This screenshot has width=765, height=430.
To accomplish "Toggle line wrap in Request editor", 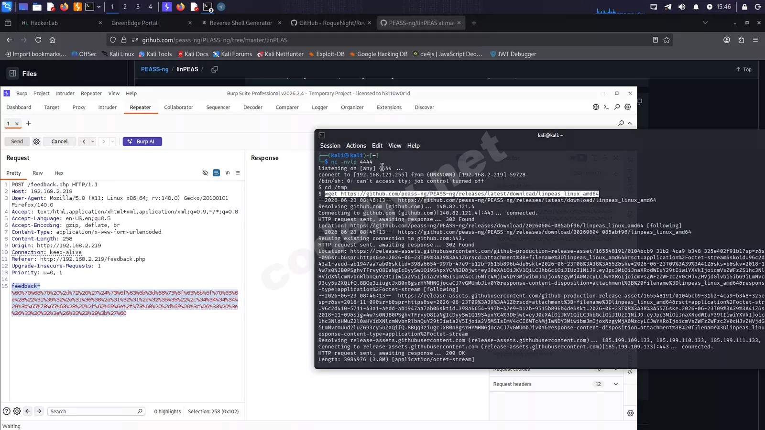I will 216,173.
